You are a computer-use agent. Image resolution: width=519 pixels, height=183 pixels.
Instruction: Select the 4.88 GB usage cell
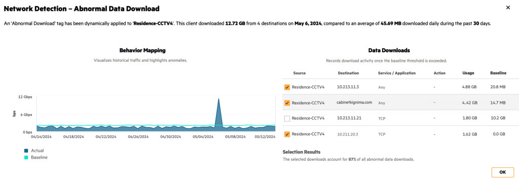pyautogui.click(x=470, y=87)
